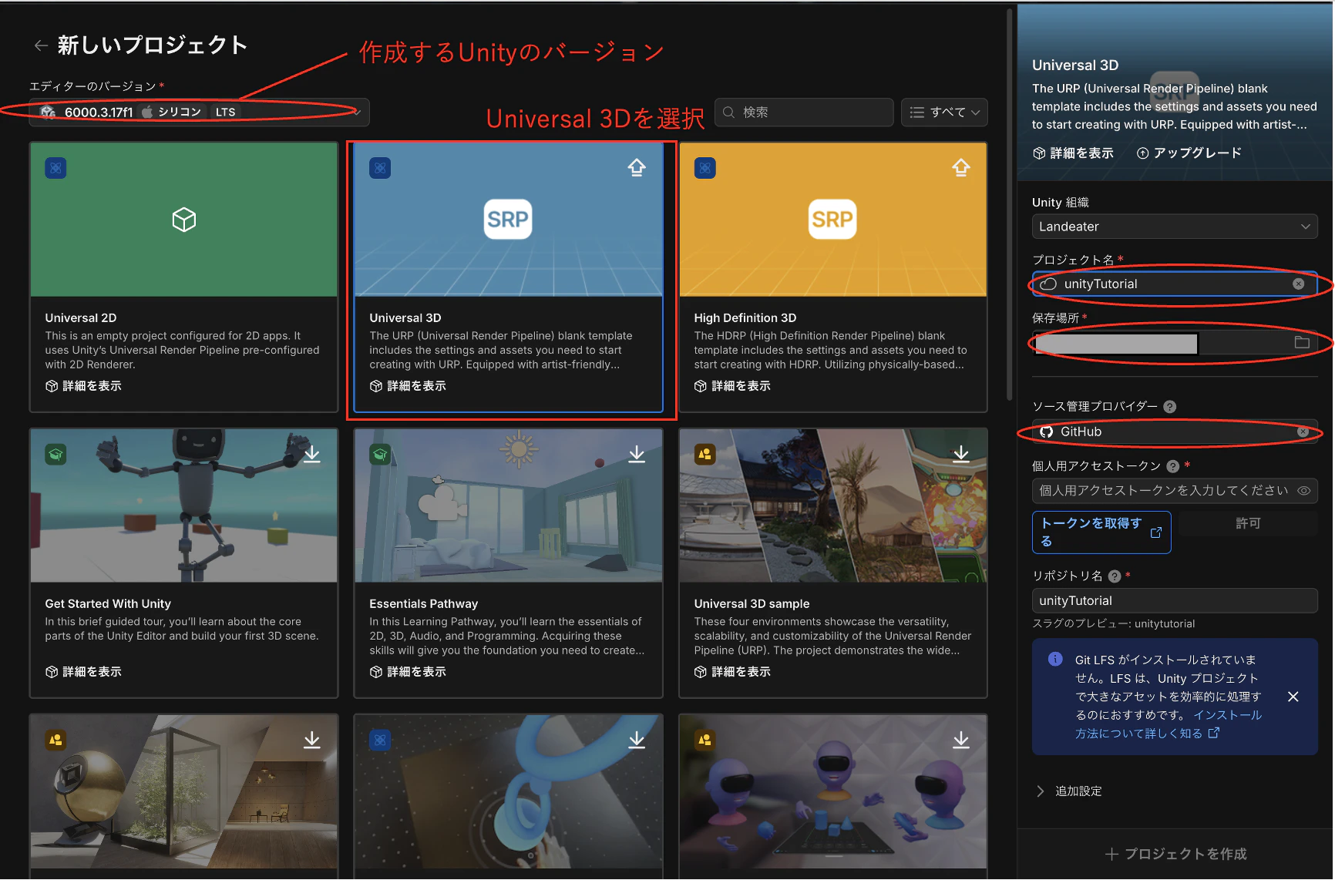This screenshot has width=1335, height=880.
Task: Open help icon next to ソース管理プロバイダー
Action: point(1170,407)
